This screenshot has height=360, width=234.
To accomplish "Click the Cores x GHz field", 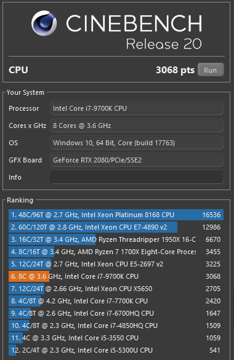I will (x=137, y=126).
